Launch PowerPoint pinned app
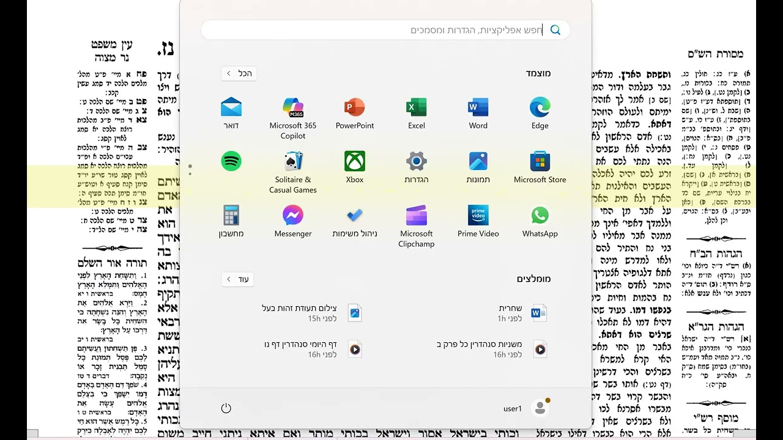This screenshot has width=783, height=440. 354,114
